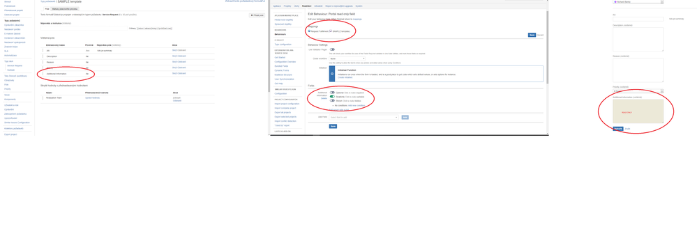Click the Save button beside Discard
Viewport: 697px width, 252px height.
(532, 35)
